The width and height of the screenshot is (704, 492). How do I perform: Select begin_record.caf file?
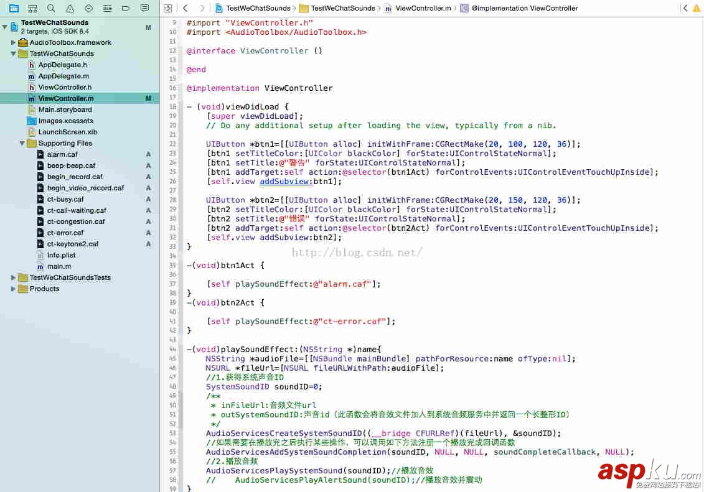(75, 177)
